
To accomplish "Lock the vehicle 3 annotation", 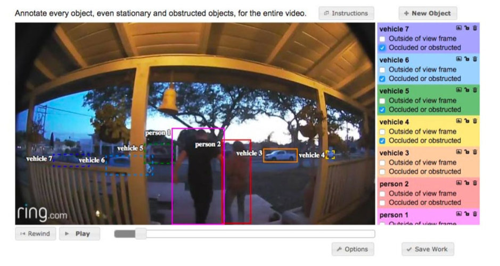I will [467, 152].
